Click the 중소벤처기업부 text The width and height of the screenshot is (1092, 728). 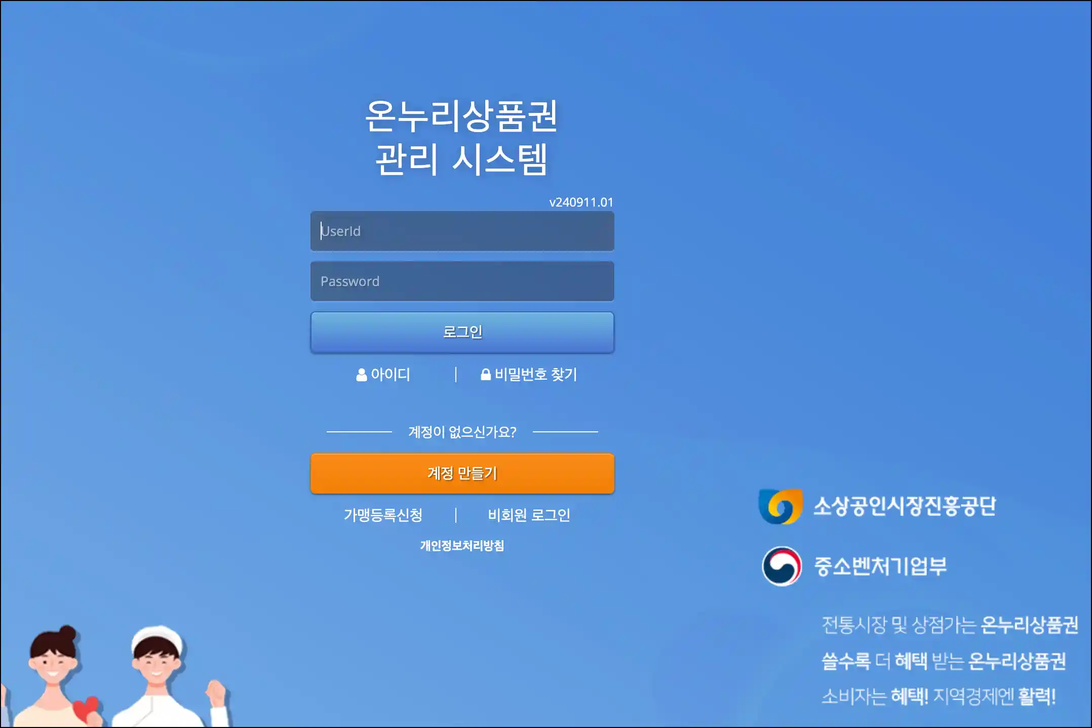click(880, 566)
